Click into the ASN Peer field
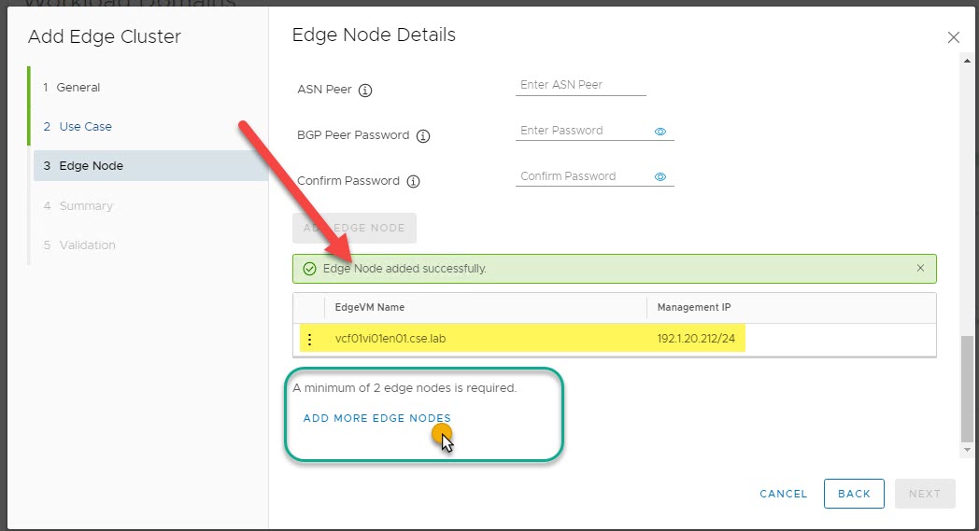The width and height of the screenshot is (979, 531). [x=580, y=85]
